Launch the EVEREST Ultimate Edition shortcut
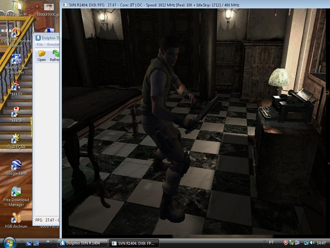 [16, 38]
